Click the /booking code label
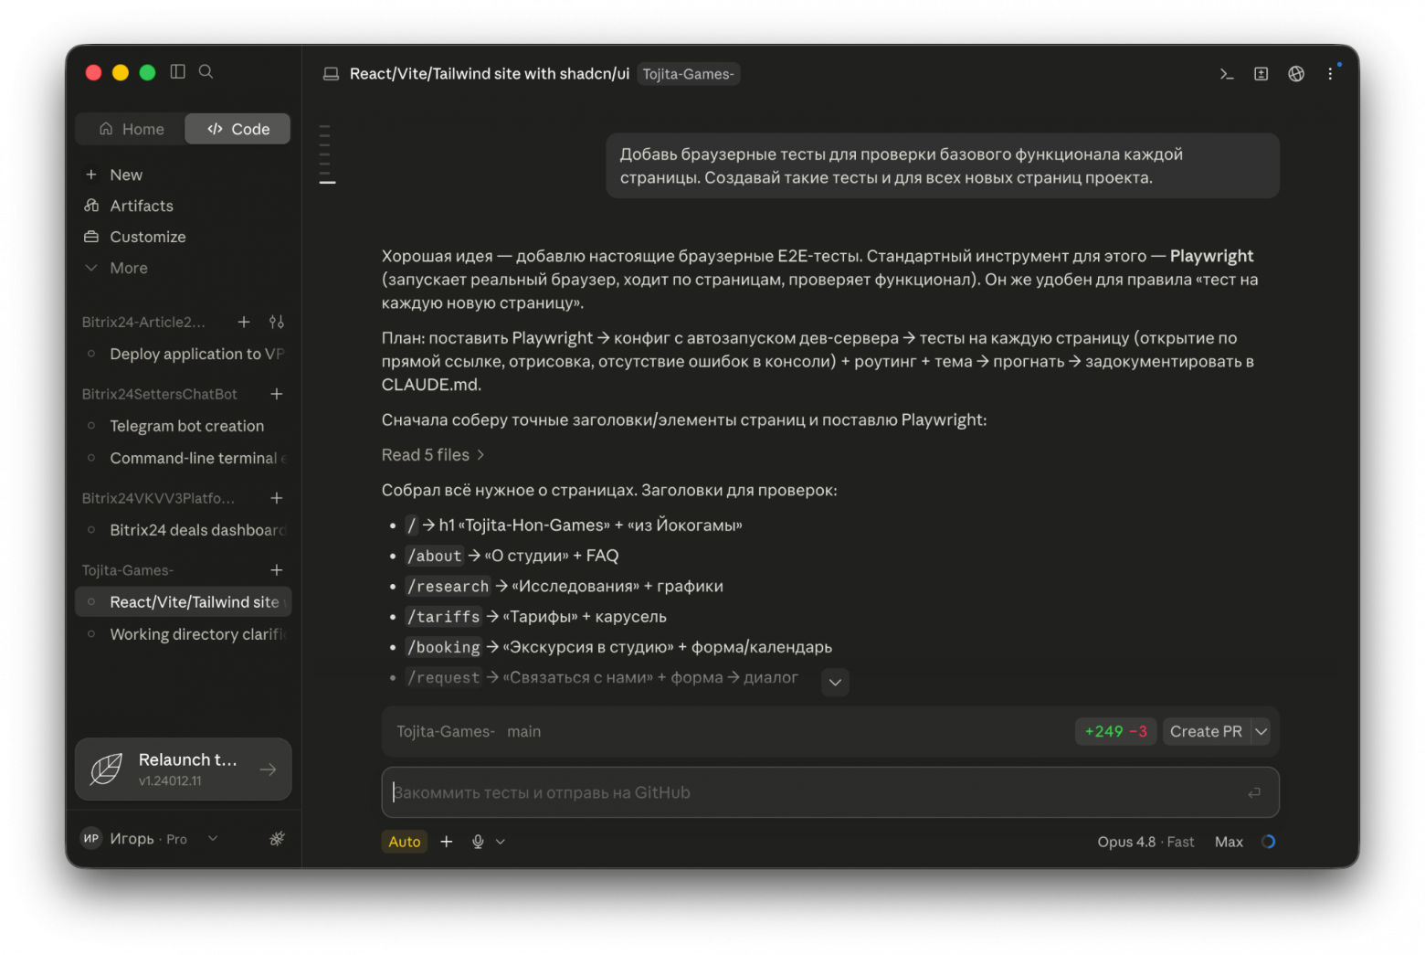This screenshot has width=1425, height=955. coord(443,647)
